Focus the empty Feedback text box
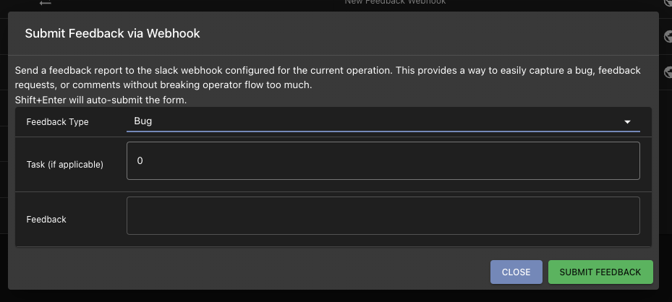 (383, 215)
